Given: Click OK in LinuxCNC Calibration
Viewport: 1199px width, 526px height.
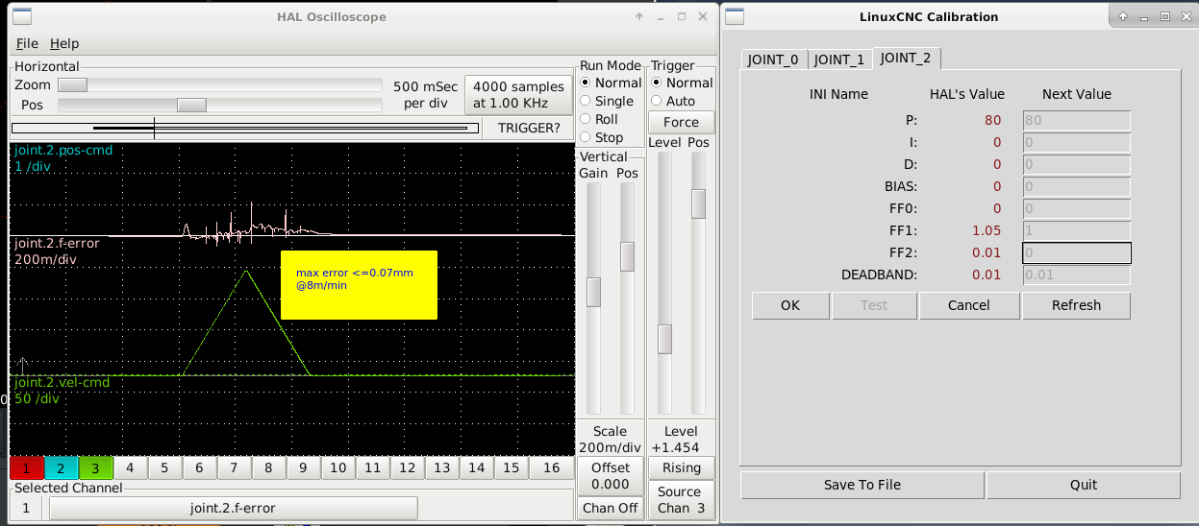Looking at the screenshot, I should (x=790, y=305).
